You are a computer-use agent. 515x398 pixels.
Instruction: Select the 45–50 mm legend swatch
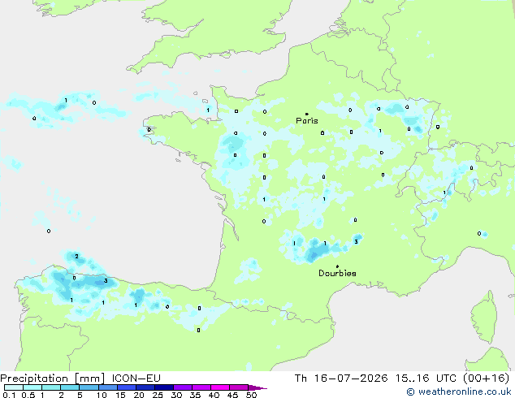239,387
